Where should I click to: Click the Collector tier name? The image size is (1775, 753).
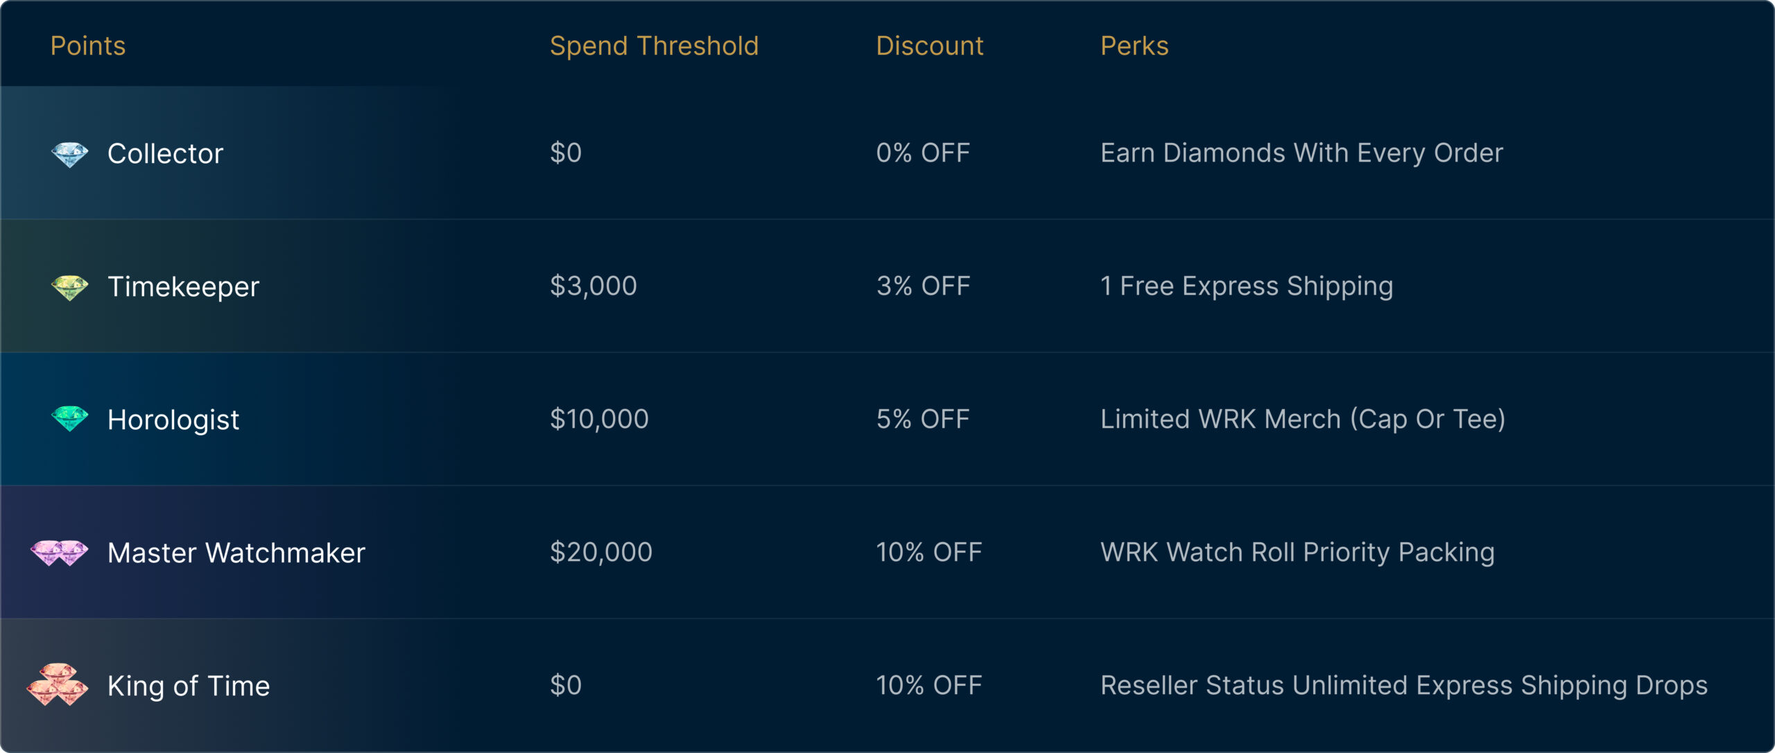[165, 153]
